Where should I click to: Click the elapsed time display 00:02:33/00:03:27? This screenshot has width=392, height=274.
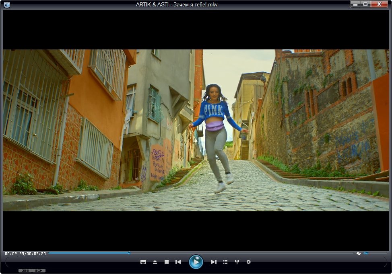(x=25, y=254)
